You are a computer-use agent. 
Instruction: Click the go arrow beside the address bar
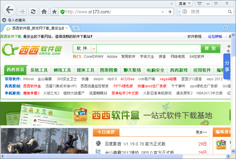(170, 12)
